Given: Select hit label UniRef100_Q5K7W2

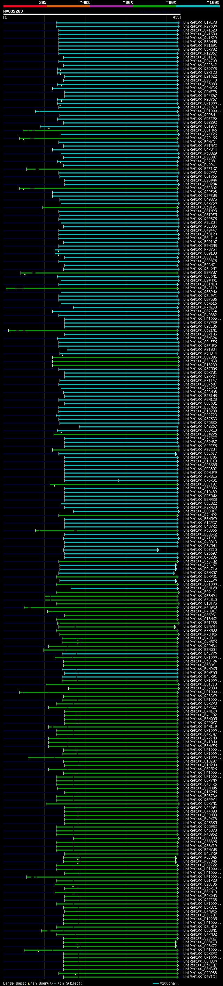Looking at the screenshot, I should pyautogui.click(x=200, y=49).
